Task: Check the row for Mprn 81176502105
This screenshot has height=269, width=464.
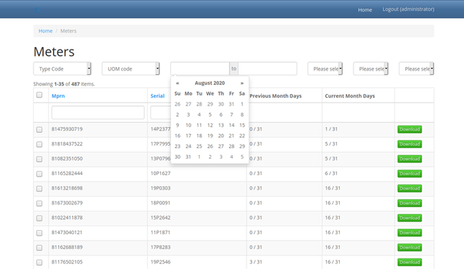Action: pyautogui.click(x=40, y=263)
